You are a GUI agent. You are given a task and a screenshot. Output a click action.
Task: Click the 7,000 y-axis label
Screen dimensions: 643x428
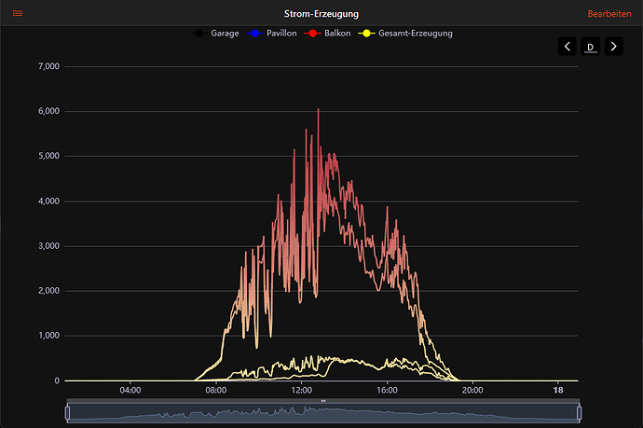[x=48, y=66]
